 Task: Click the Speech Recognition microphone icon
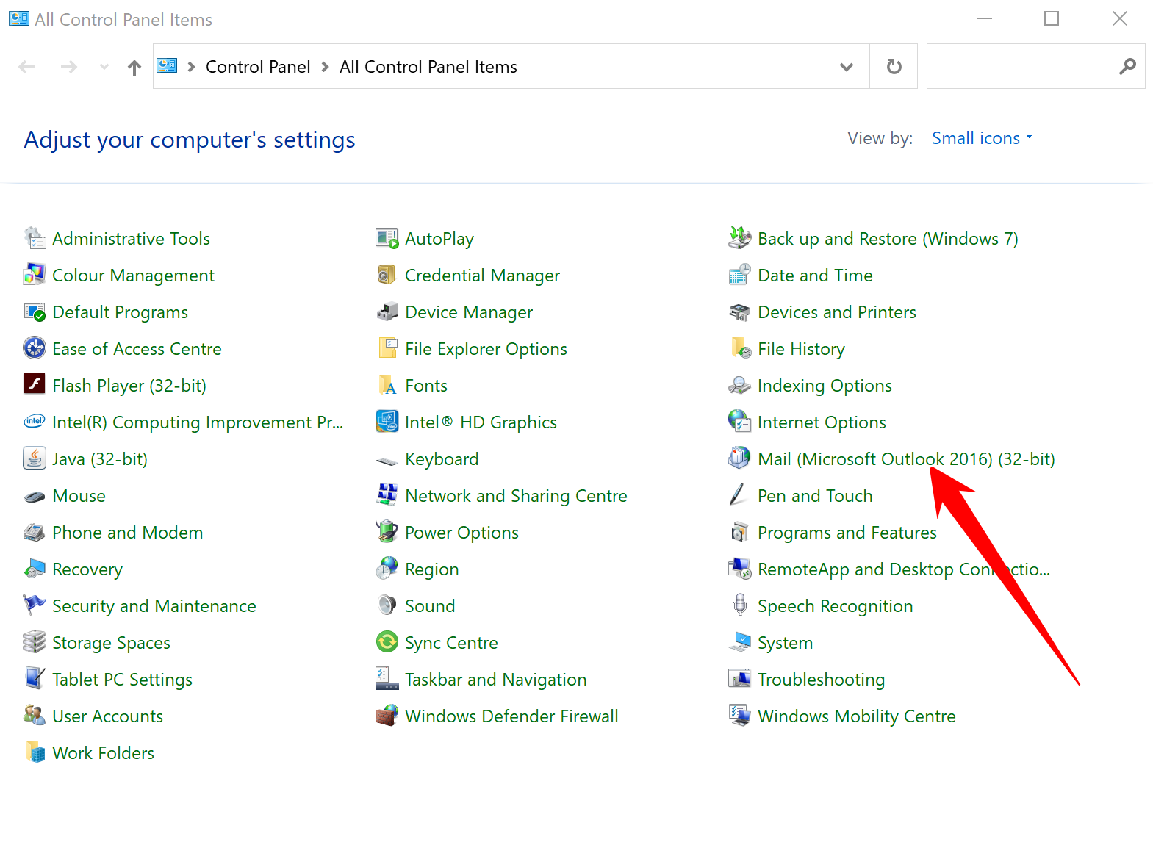click(x=740, y=605)
